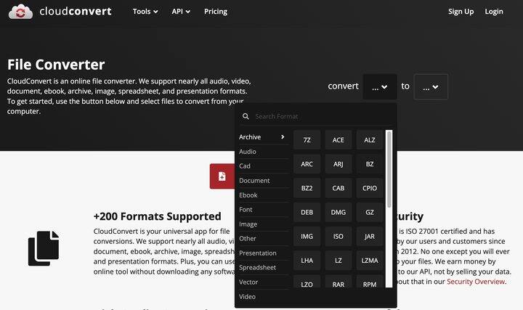Open the Security Overview link
This screenshot has height=310, width=523.
point(476,282)
